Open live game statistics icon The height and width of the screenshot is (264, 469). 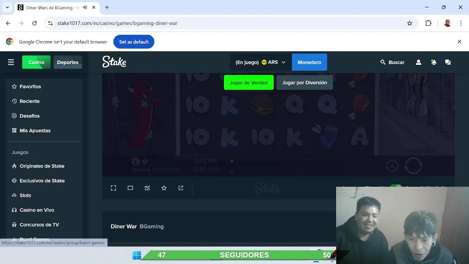click(x=147, y=188)
